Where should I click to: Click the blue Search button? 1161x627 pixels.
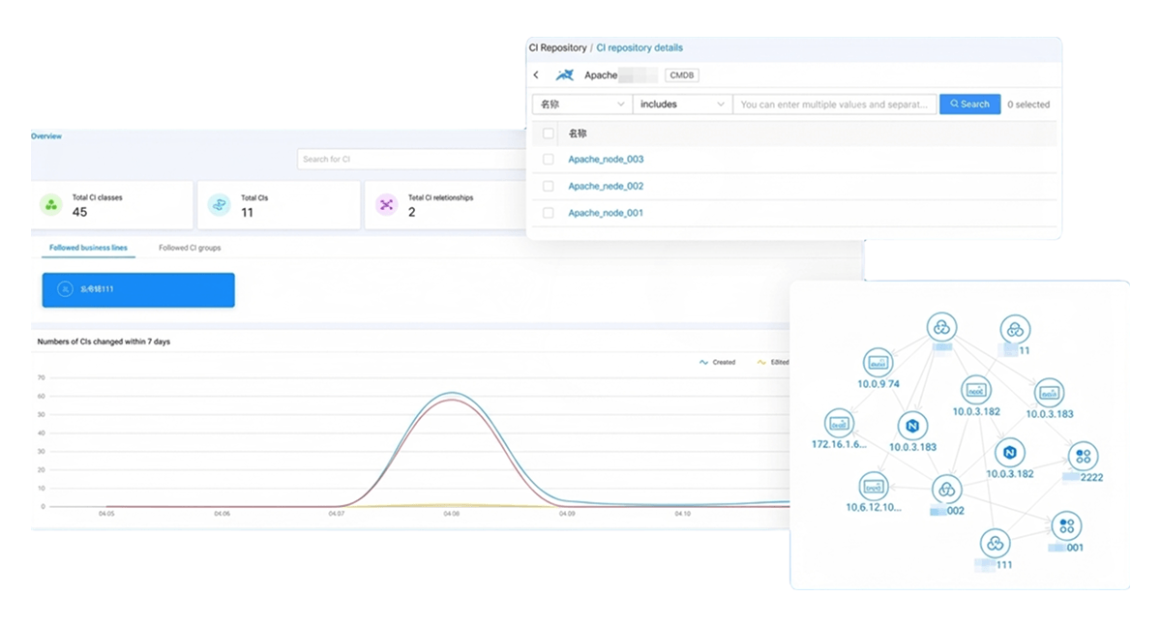tap(969, 104)
